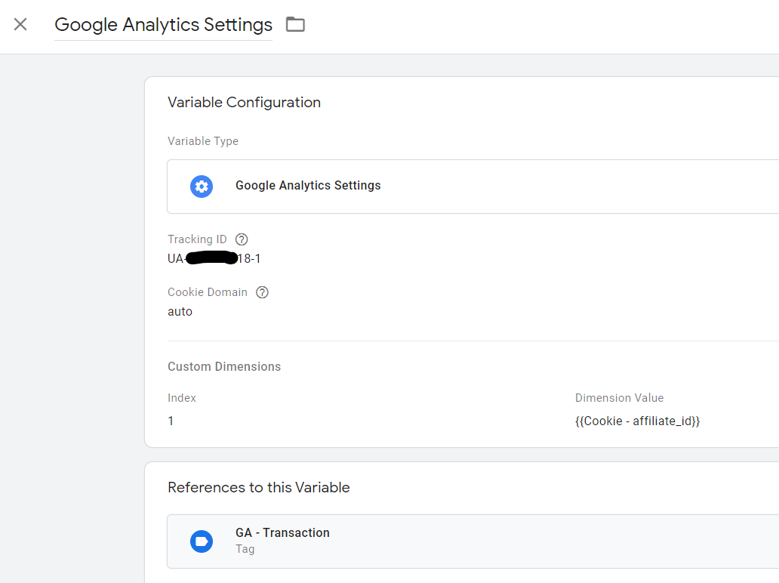Click the Cookie Domain value 'auto'

tap(180, 311)
